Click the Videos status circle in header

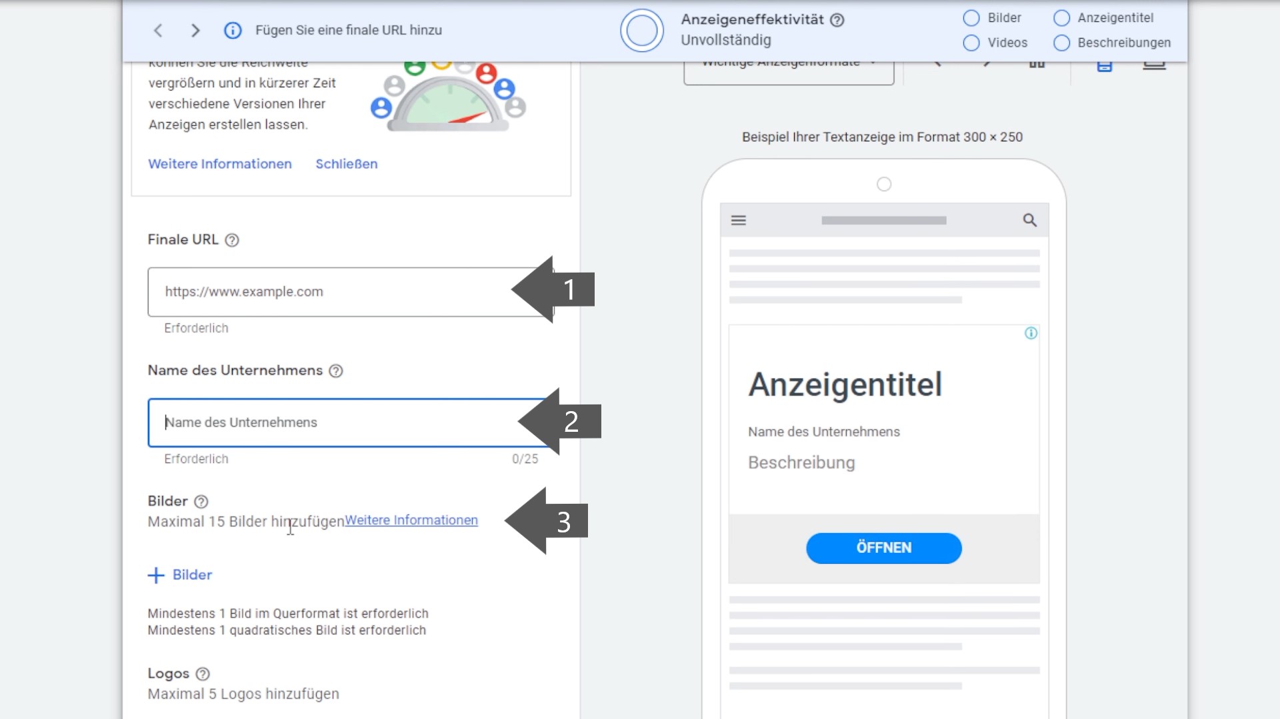coord(971,43)
